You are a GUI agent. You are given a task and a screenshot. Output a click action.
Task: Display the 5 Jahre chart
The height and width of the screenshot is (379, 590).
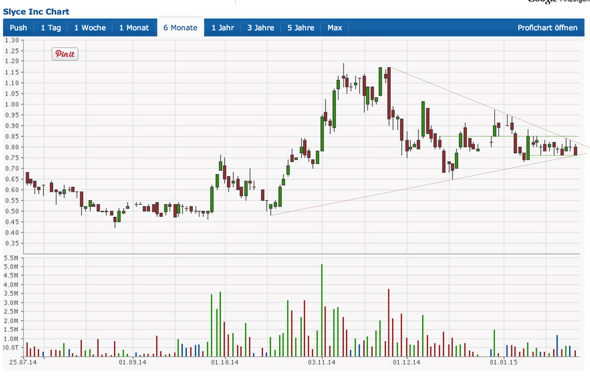point(301,28)
